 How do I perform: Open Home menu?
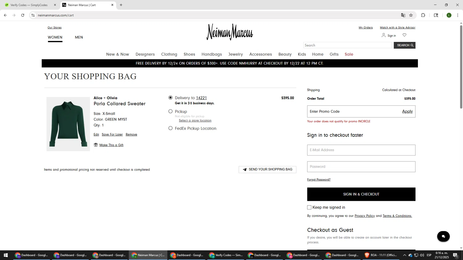coord(318,54)
